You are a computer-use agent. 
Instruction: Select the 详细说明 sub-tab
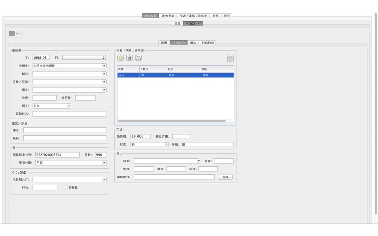tap(179, 42)
